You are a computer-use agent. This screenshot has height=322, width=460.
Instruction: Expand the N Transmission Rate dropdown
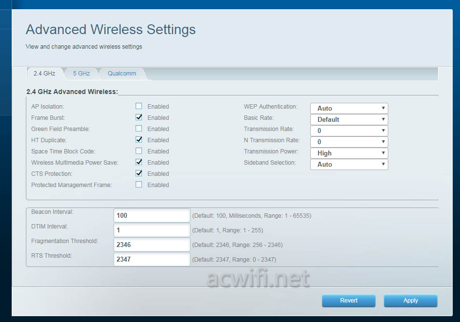coord(349,142)
